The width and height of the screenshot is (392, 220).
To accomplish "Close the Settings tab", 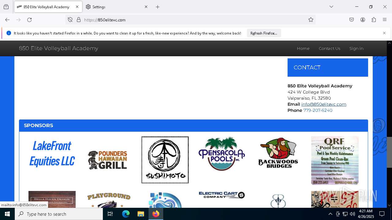I will click(x=146, y=7).
